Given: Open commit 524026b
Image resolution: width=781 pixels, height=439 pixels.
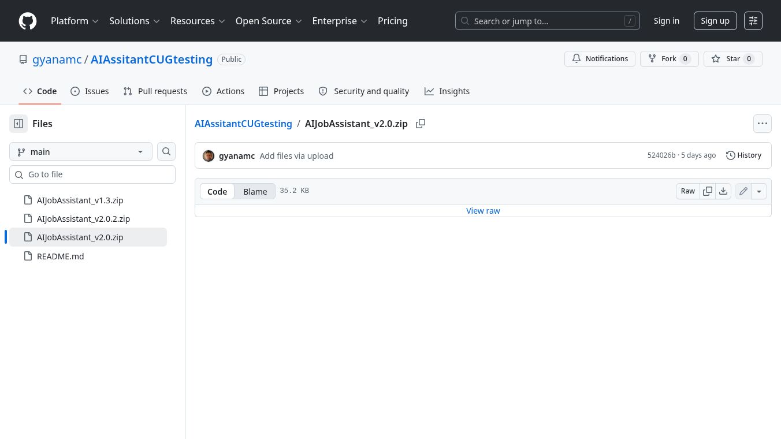Looking at the screenshot, I should [661, 155].
